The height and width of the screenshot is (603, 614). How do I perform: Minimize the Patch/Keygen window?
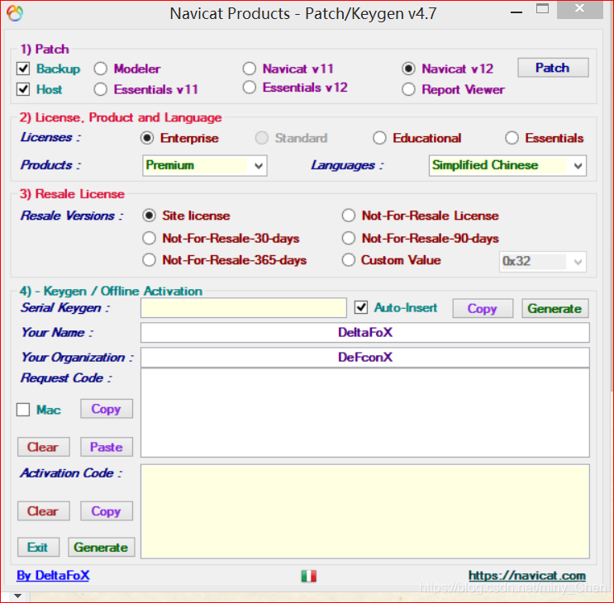click(x=516, y=12)
